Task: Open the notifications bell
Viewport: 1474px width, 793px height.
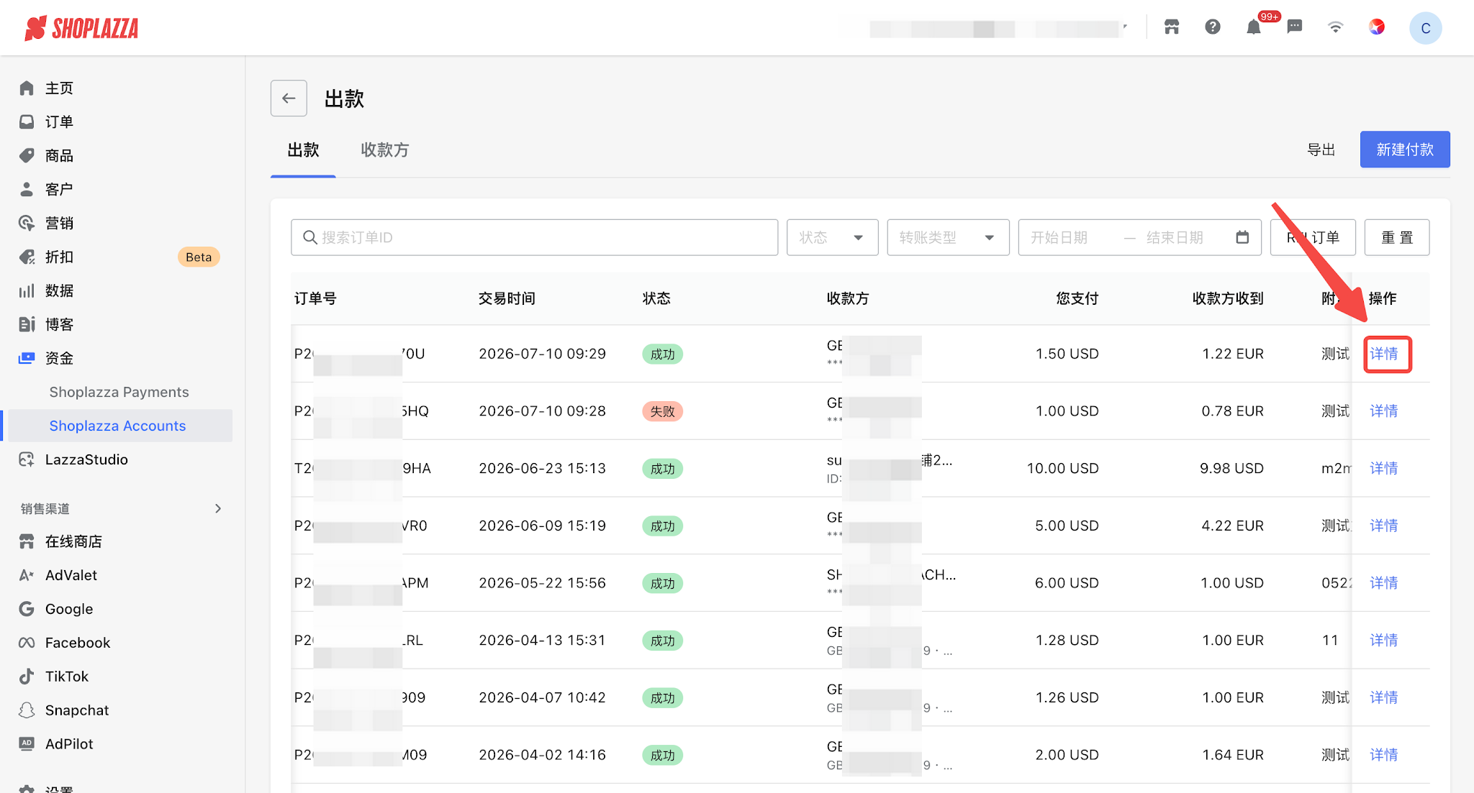Action: point(1254,27)
